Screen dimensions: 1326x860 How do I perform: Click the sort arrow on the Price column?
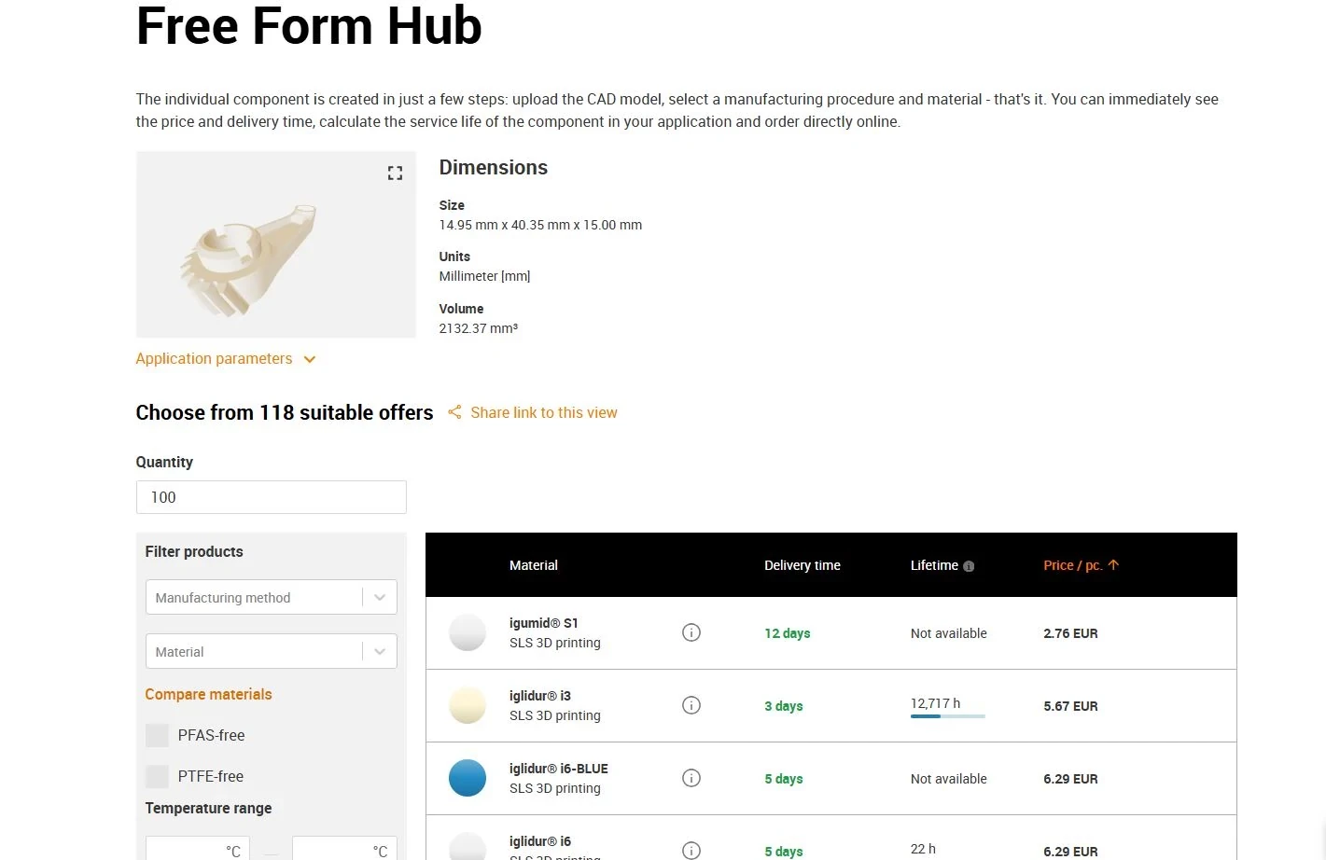1113,564
